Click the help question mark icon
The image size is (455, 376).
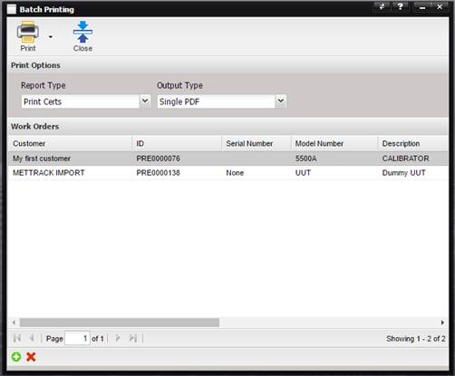401,6
